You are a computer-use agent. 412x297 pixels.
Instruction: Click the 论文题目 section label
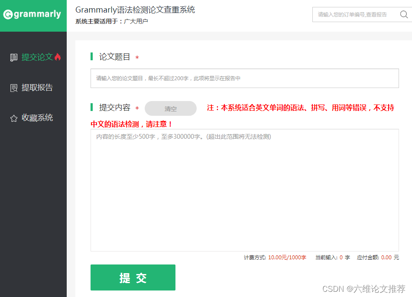pos(114,56)
